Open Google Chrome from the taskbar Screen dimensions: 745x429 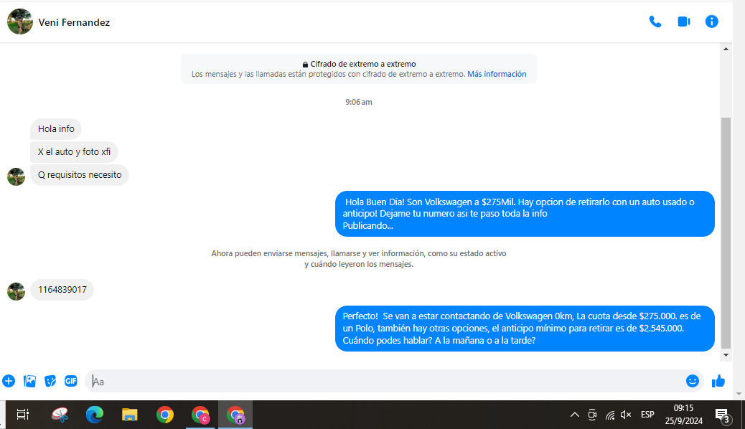tap(165, 415)
